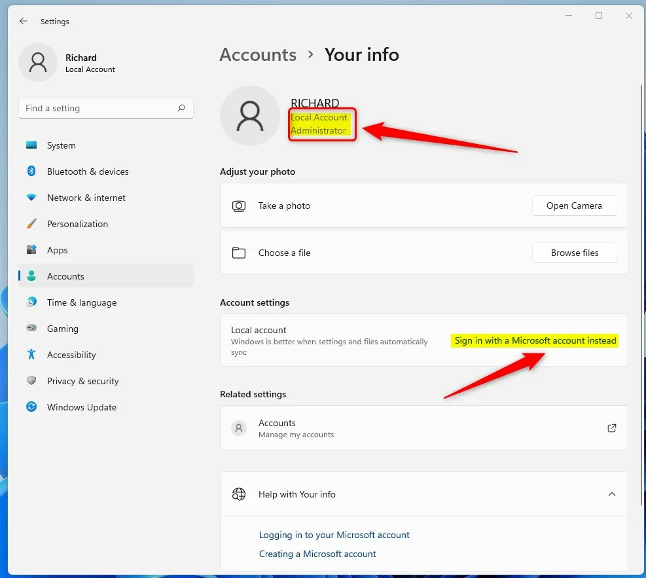Open Logging in to your Microsoft account link
The image size is (646, 578).
tap(334, 535)
